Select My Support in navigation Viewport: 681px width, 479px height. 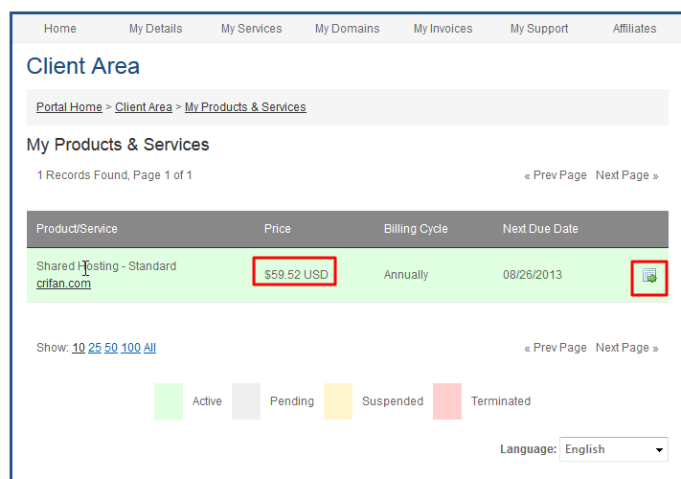(539, 29)
